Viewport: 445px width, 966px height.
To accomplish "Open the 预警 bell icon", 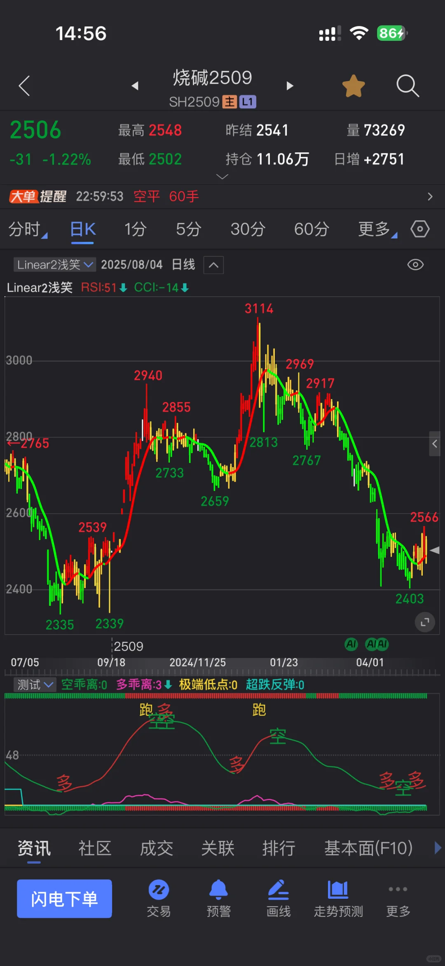I will [218, 898].
